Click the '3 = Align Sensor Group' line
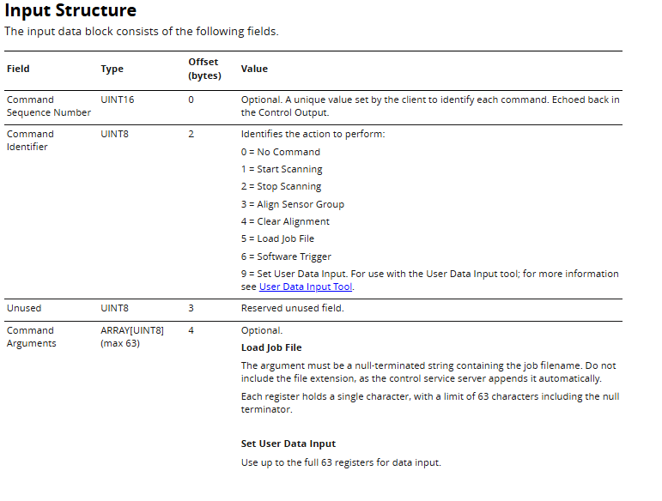 click(293, 204)
